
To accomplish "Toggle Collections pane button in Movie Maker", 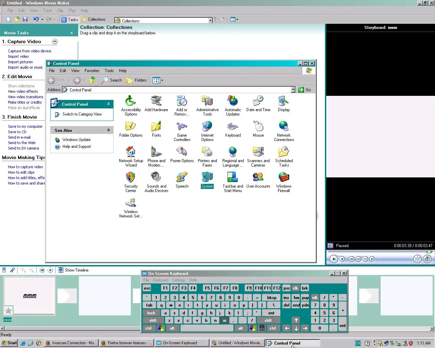I will pyautogui.click(x=94, y=19).
